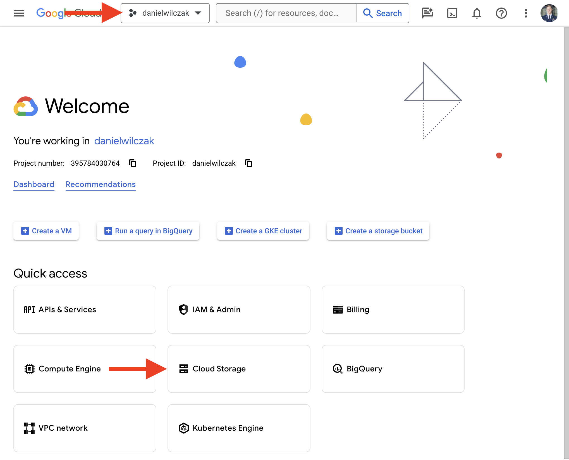Click the vertical page scrollbar
The image size is (569, 460).
pyautogui.click(x=566, y=243)
